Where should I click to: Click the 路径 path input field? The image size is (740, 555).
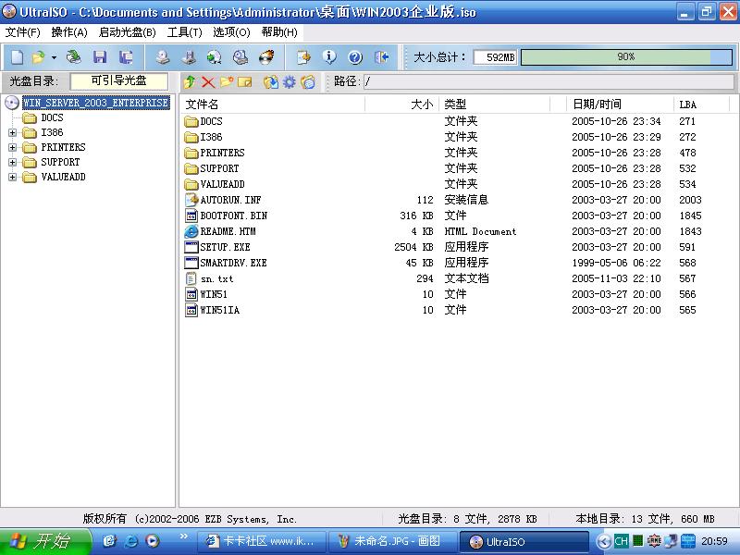click(549, 81)
